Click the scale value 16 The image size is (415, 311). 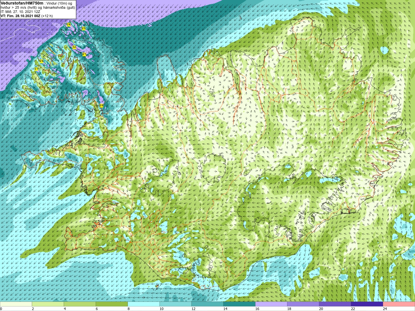click(x=257, y=309)
